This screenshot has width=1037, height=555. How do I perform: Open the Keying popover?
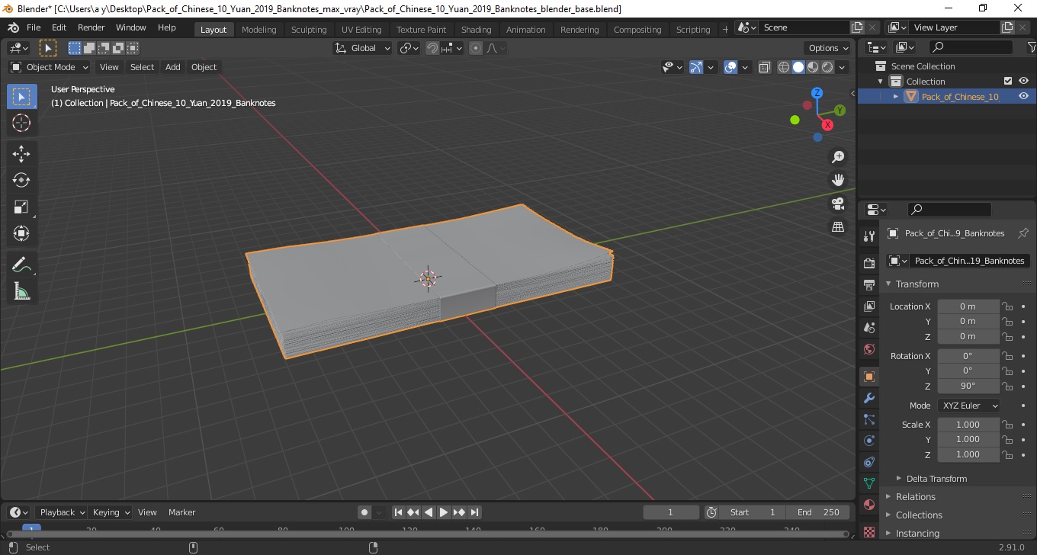(111, 512)
